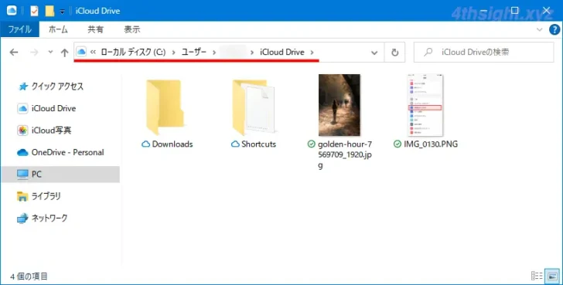
Task: Click the New Folder quick access icon
Action: click(x=49, y=11)
